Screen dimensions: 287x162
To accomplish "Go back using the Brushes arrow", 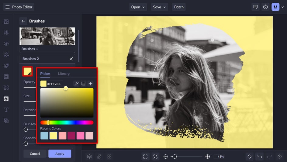I will click(23, 21).
